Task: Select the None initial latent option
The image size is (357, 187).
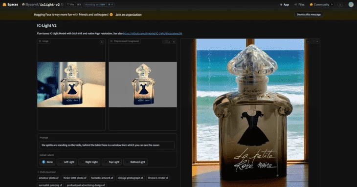Action: click(x=47, y=162)
